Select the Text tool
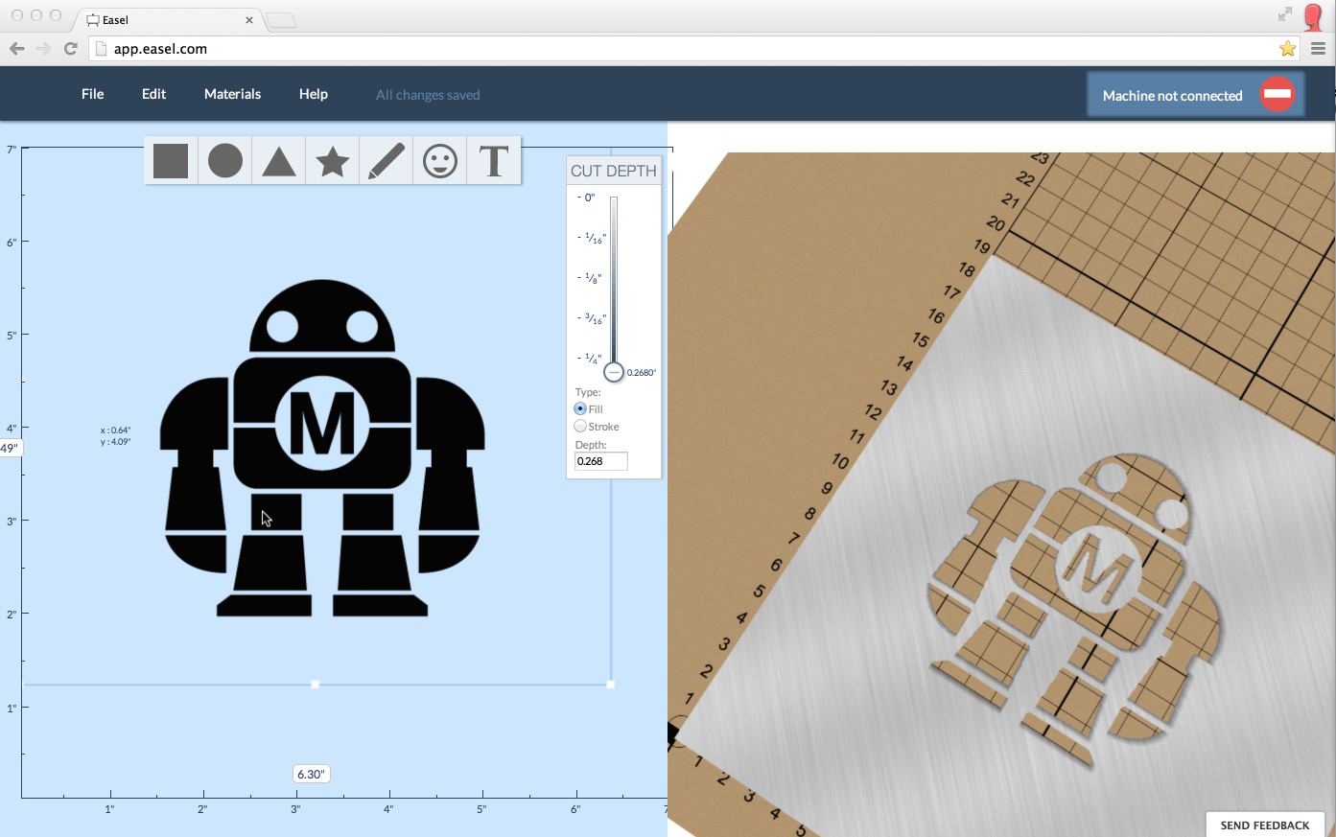 coord(494,161)
